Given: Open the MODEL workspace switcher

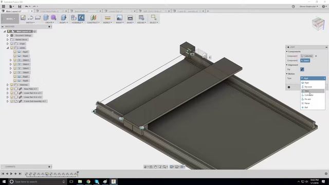Looking at the screenshot, I should coord(10,18).
